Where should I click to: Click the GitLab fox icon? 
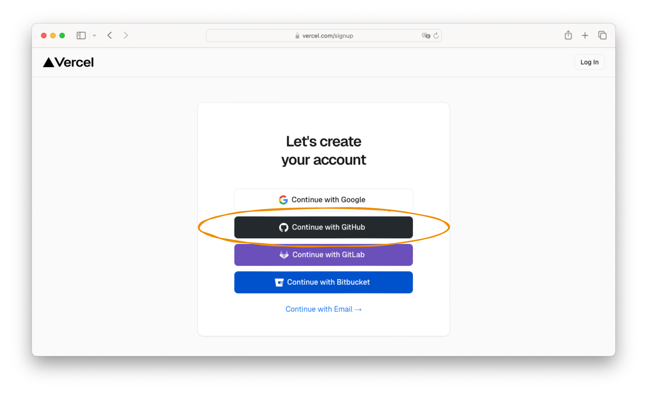point(284,255)
